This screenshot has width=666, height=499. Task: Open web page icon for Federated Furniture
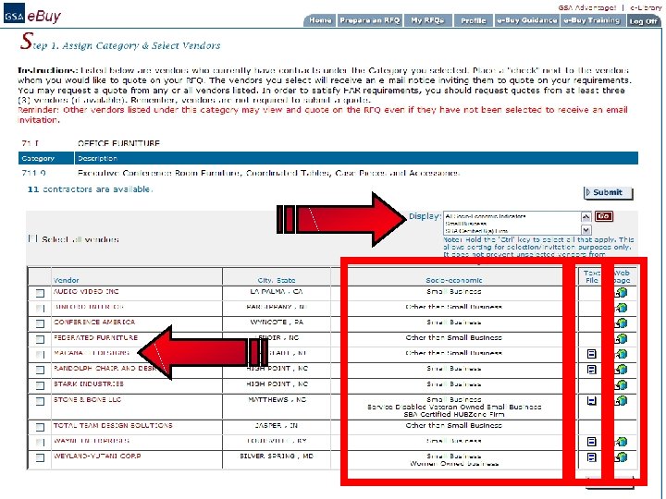pyautogui.click(x=621, y=338)
